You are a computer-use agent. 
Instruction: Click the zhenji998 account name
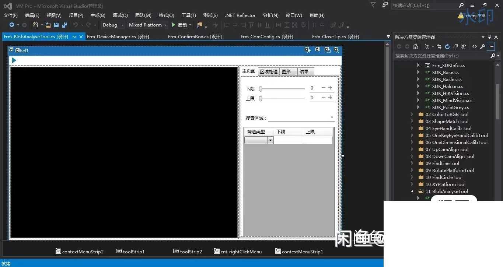click(475, 16)
